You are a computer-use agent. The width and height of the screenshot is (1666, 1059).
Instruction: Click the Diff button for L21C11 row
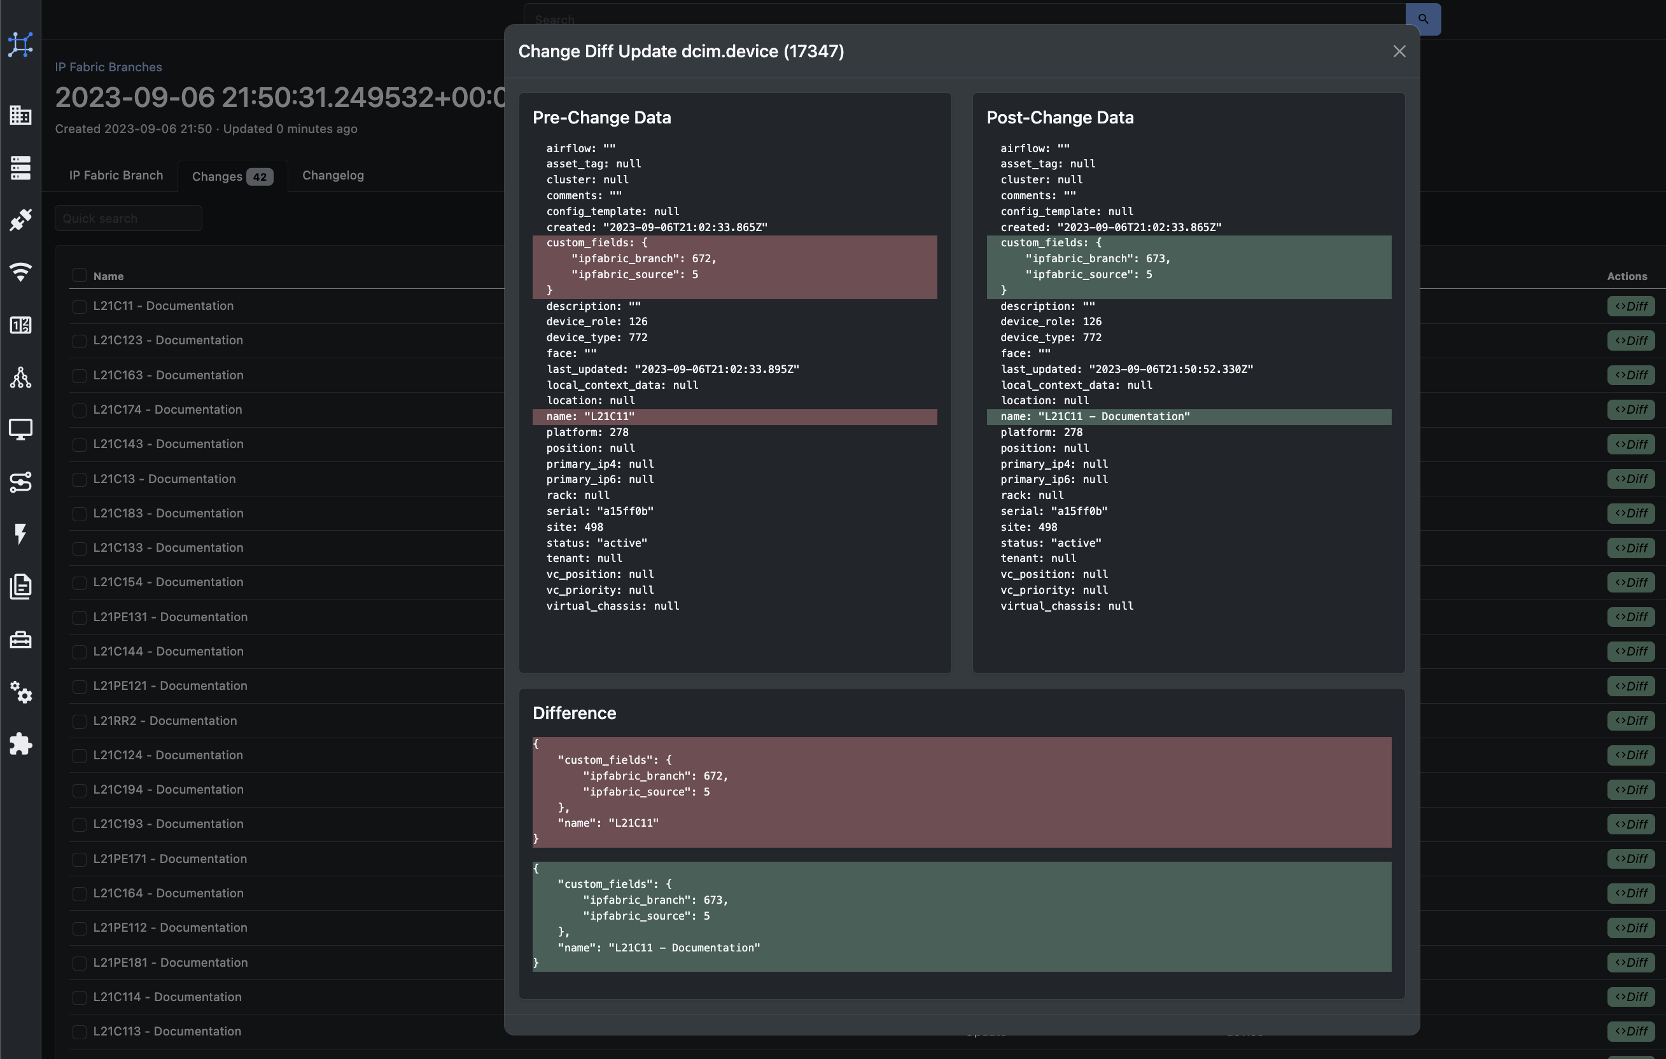[1631, 306]
